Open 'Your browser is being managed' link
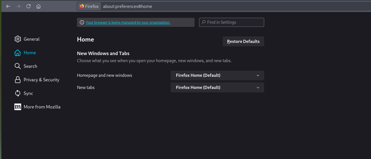Screen dimensions: 371x159 pos(128,22)
